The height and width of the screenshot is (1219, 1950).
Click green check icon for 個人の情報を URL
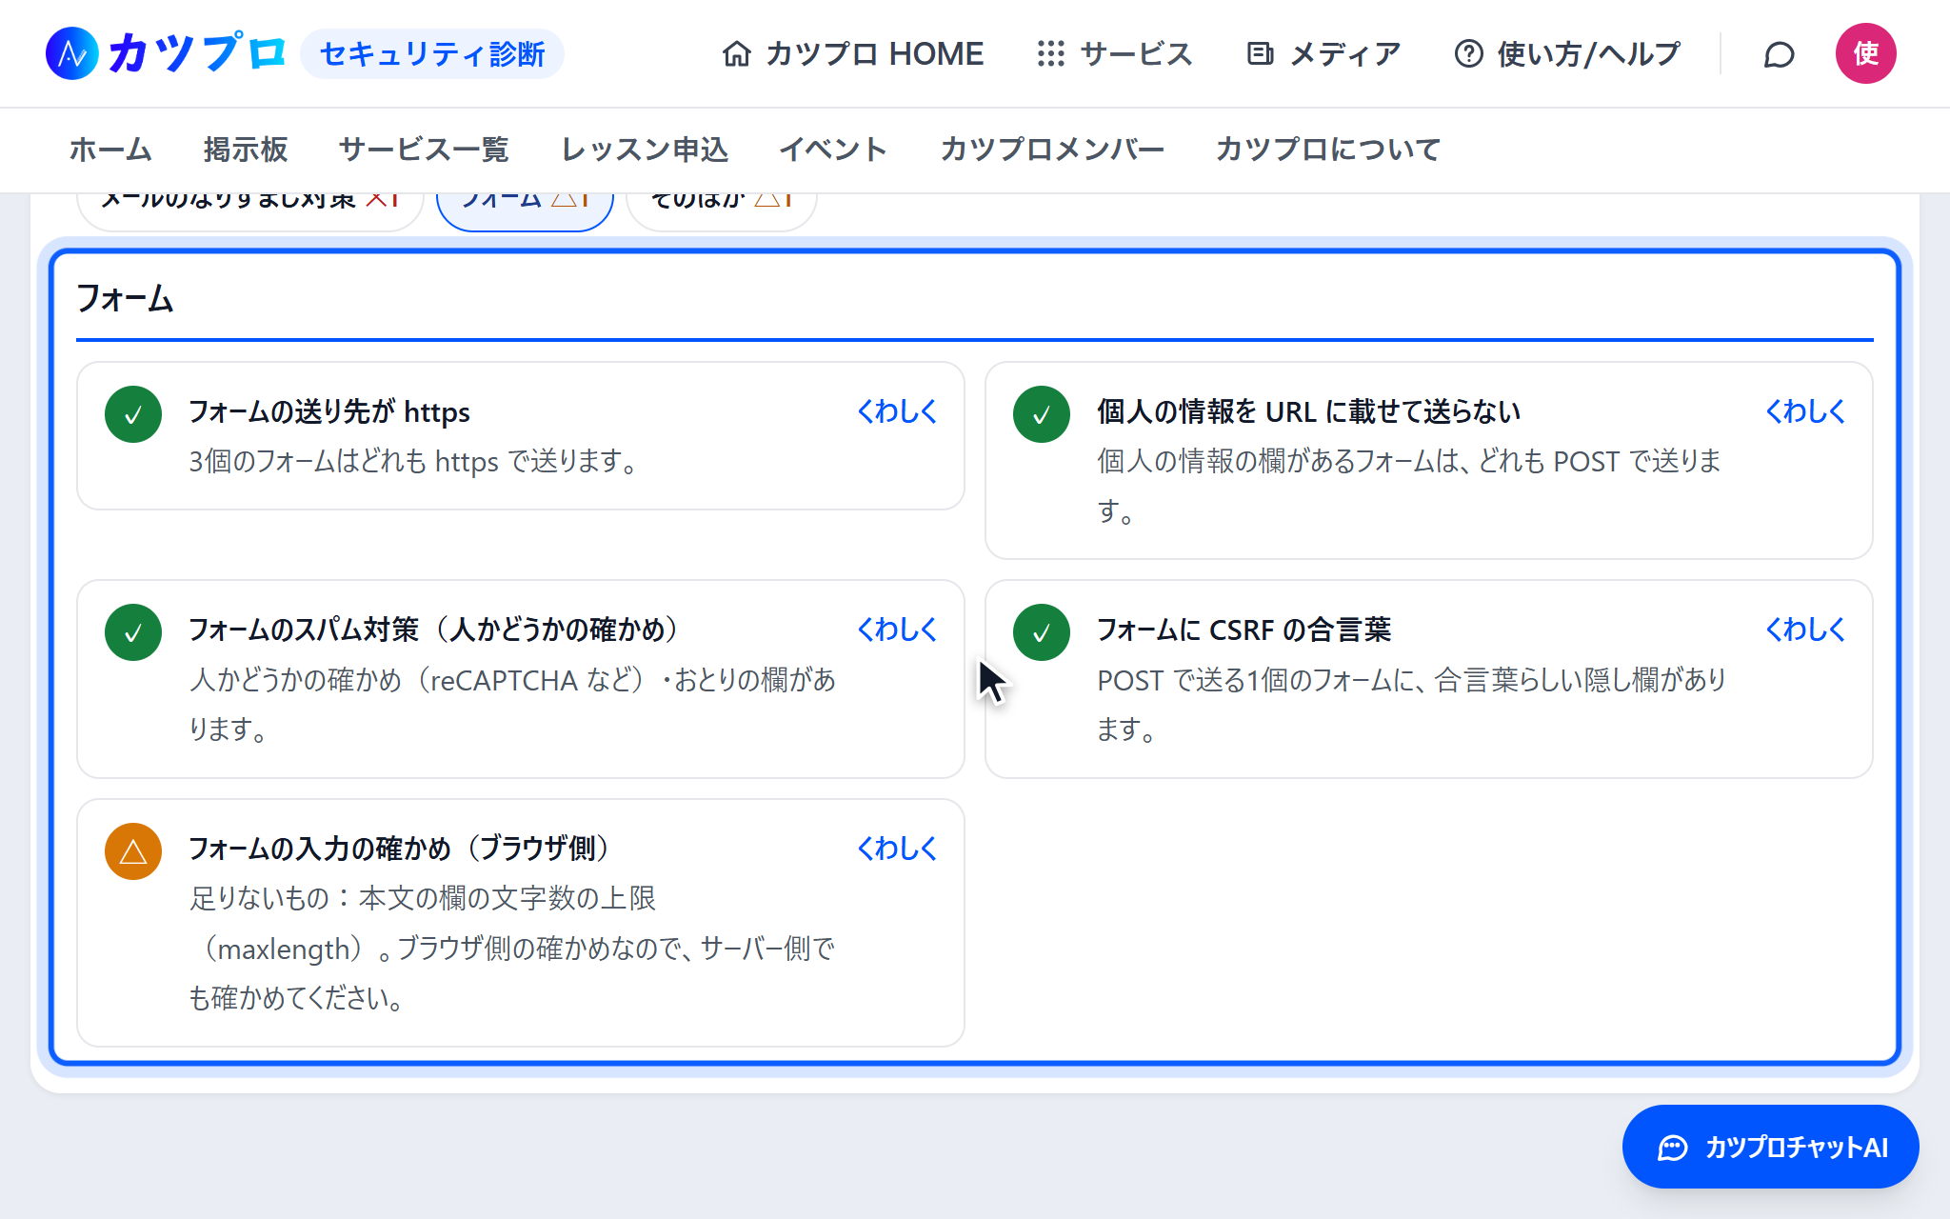1042,414
